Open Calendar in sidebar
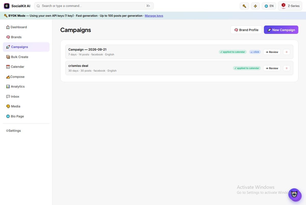 coord(26,67)
